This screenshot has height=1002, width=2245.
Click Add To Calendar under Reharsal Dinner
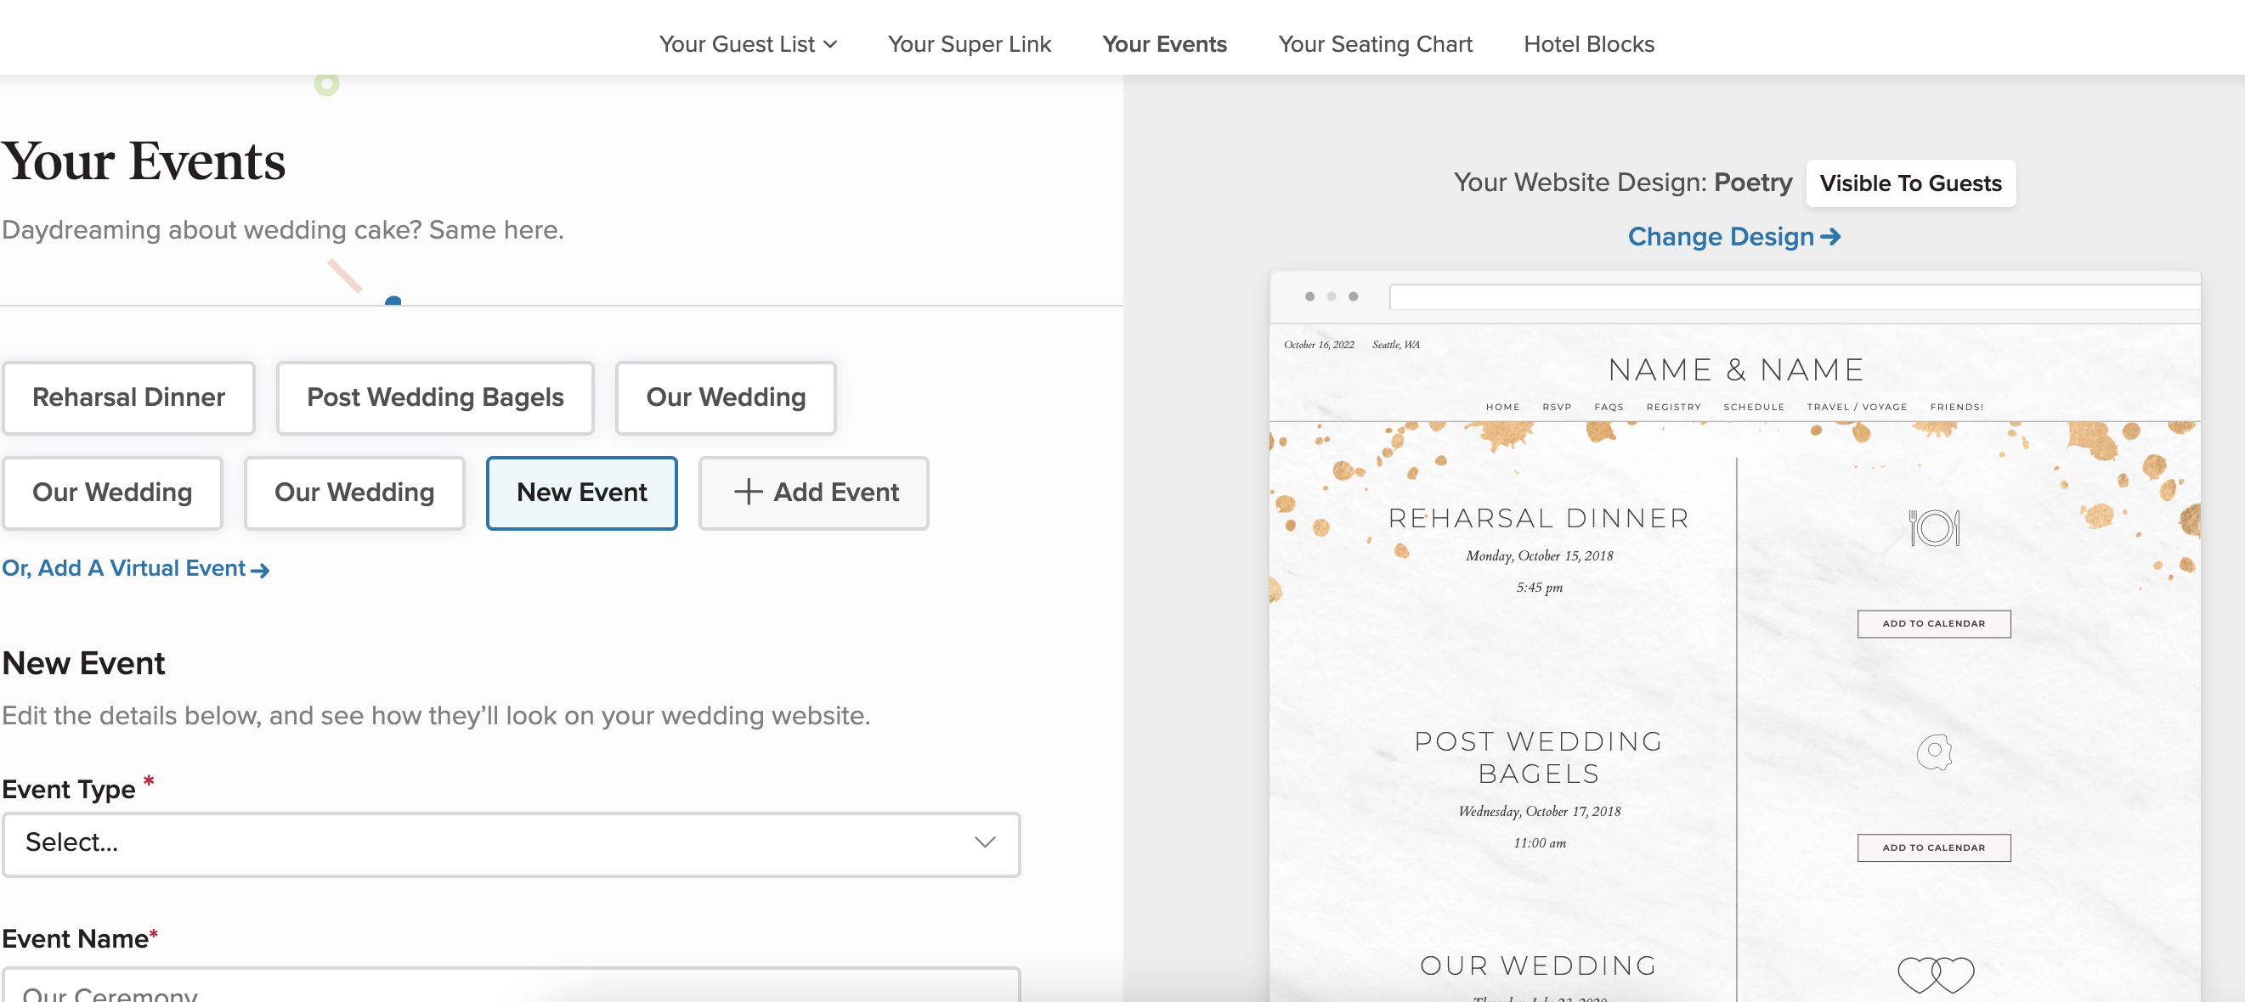(1933, 623)
